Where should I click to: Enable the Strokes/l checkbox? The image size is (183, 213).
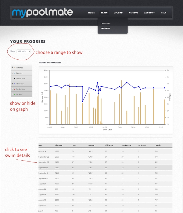pyautogui.click(x=12, y=94)
